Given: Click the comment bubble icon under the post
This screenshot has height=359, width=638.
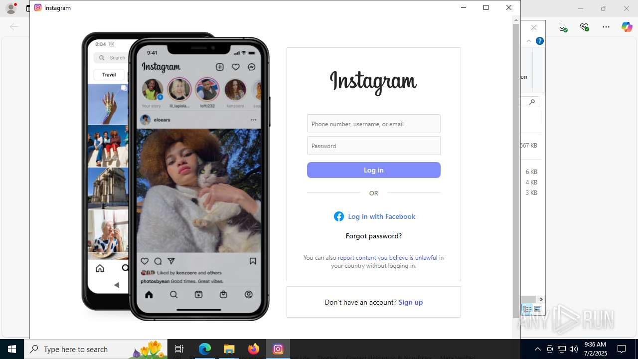Looking at the screenshot, I should click(158, 261).
